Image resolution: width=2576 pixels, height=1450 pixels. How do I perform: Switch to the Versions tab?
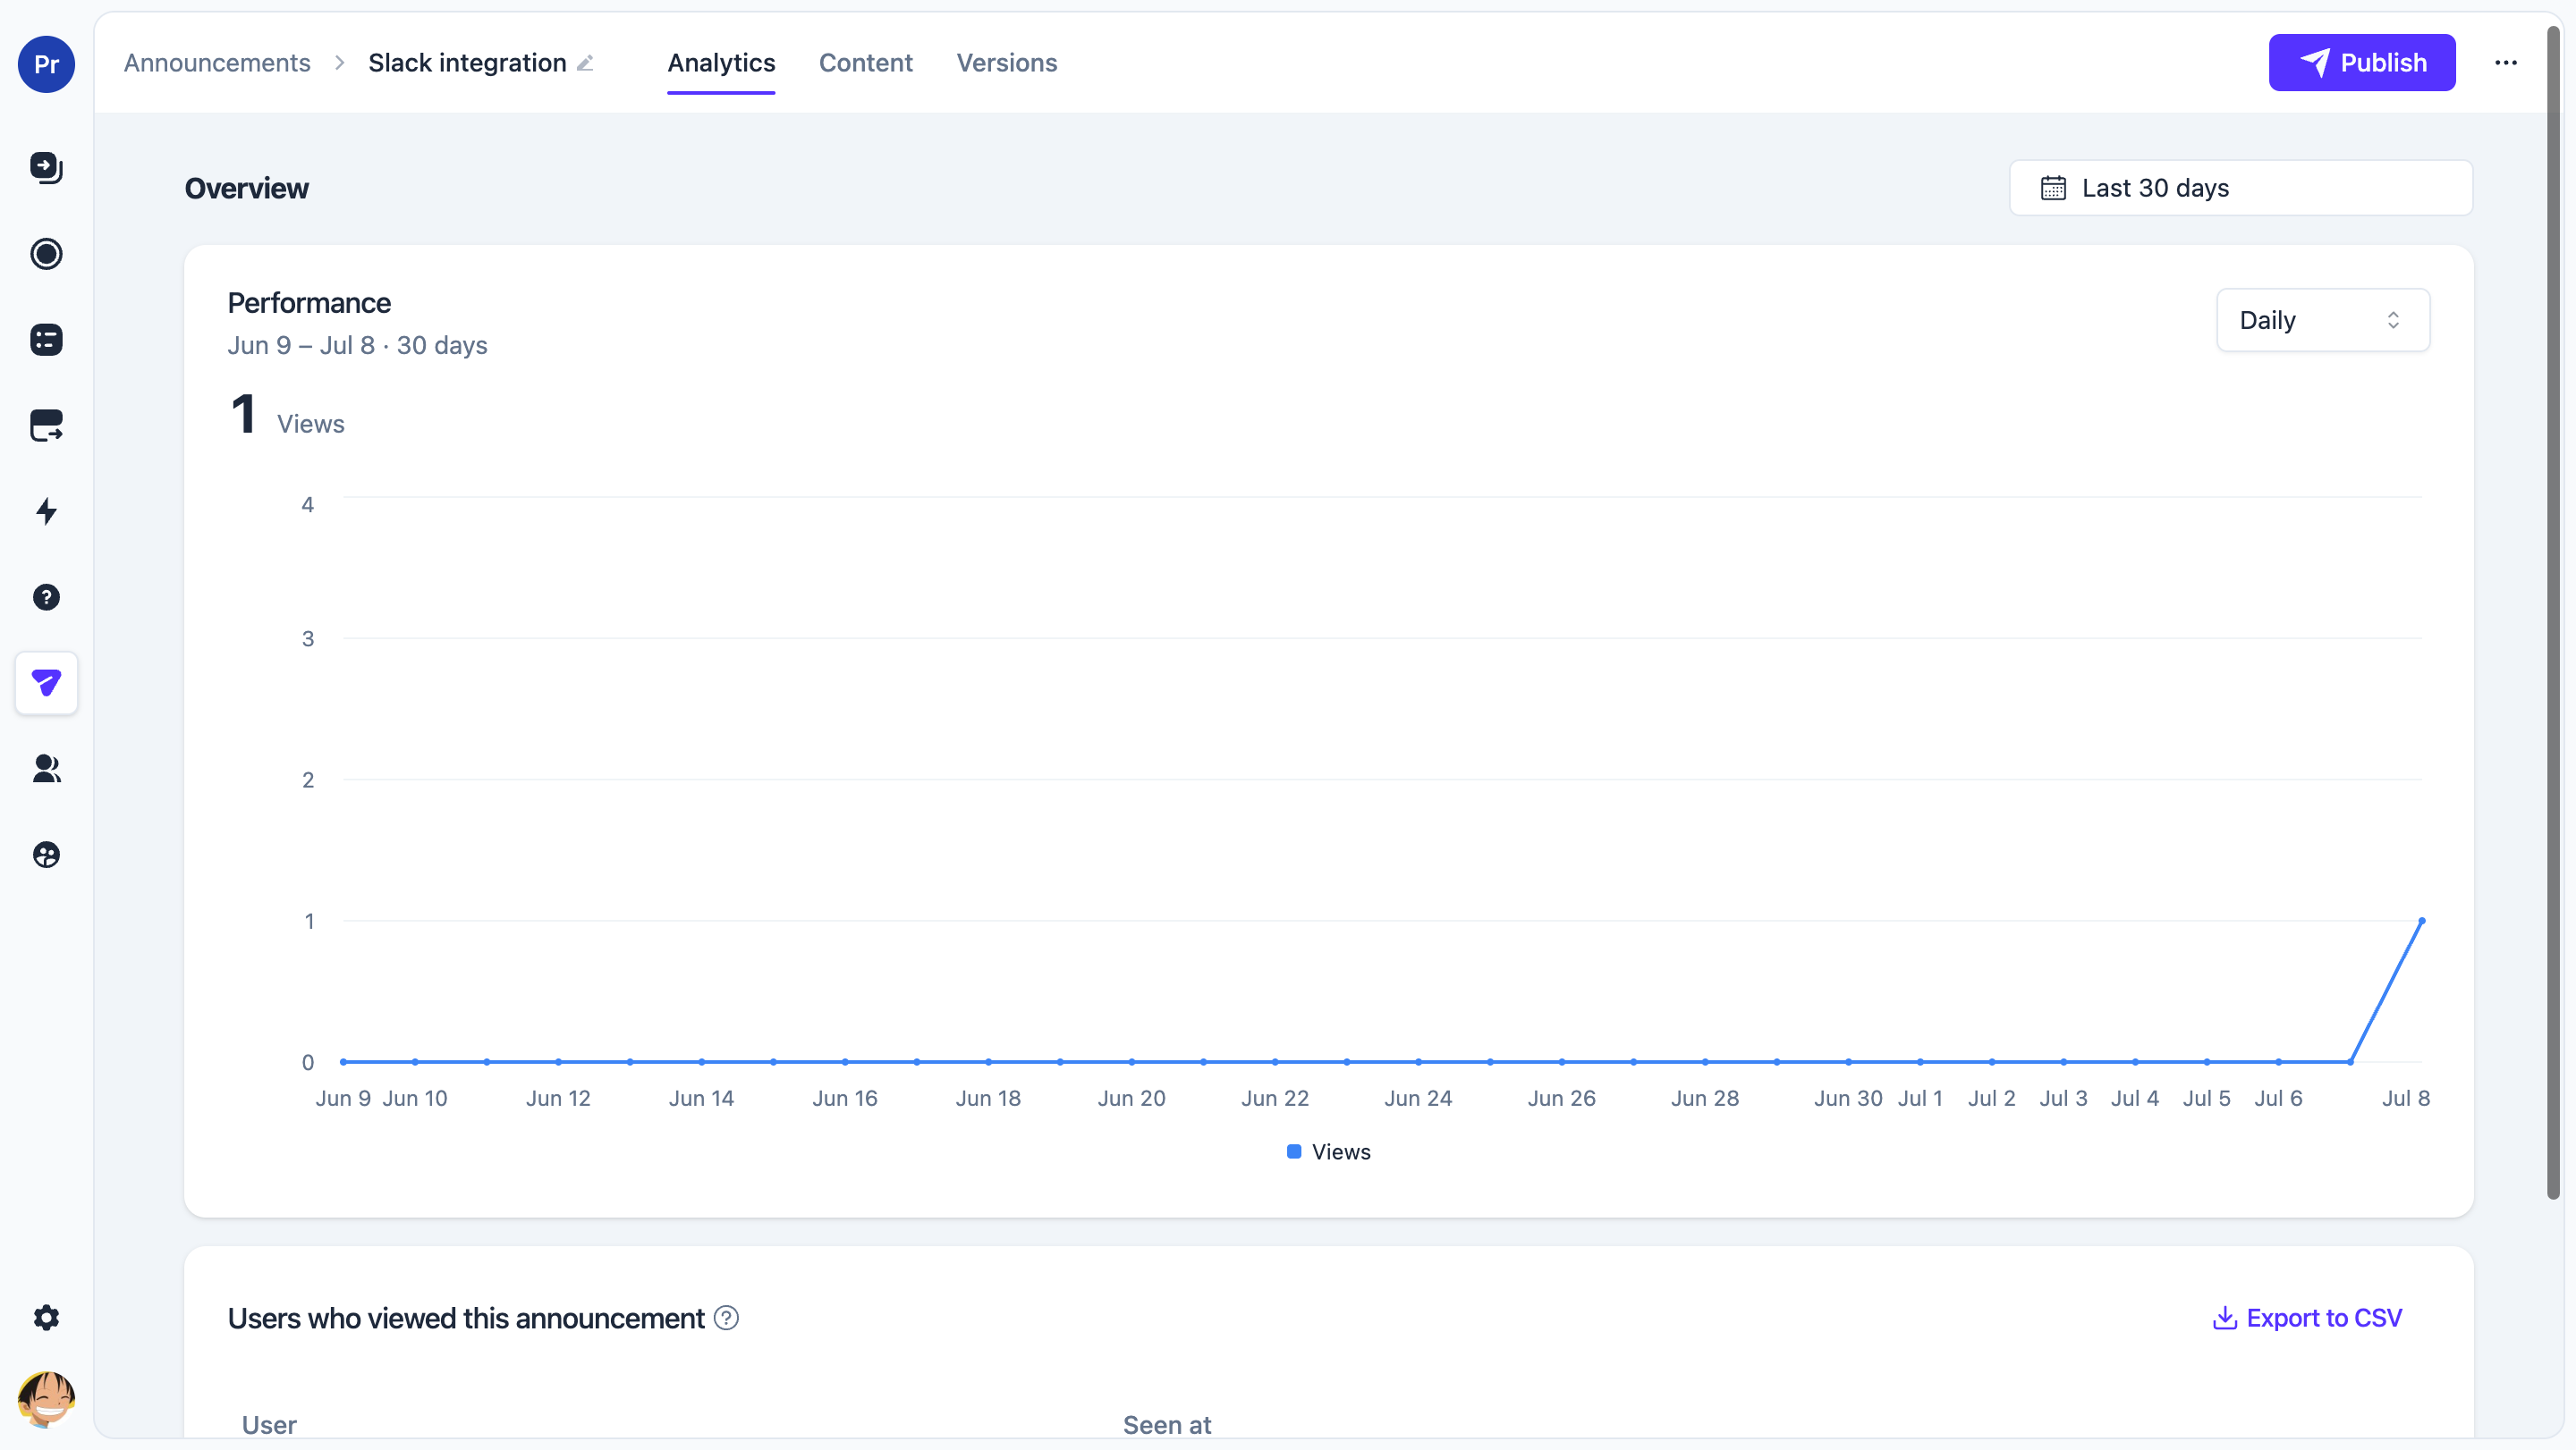[x=1006, y=63]
